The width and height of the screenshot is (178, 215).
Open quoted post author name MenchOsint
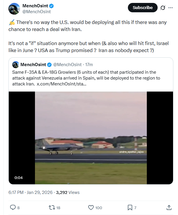pyautogui.click(x=33, y=65)
